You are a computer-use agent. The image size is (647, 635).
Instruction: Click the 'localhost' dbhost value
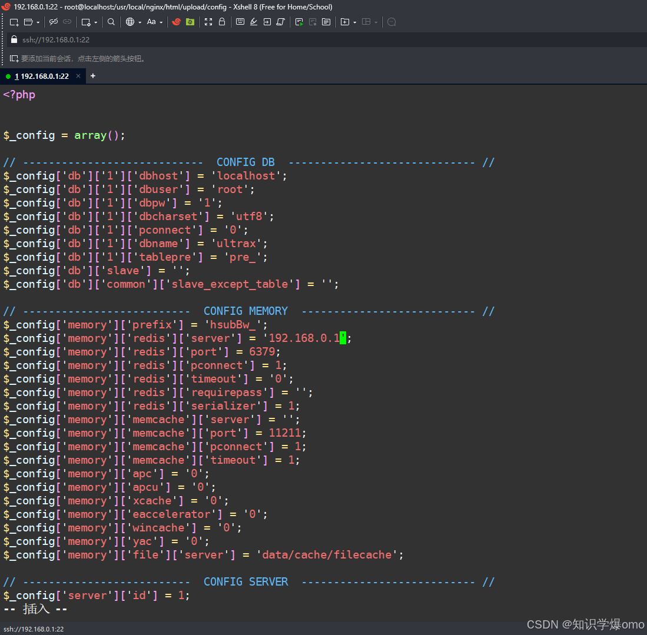click(x=246, y=176)
